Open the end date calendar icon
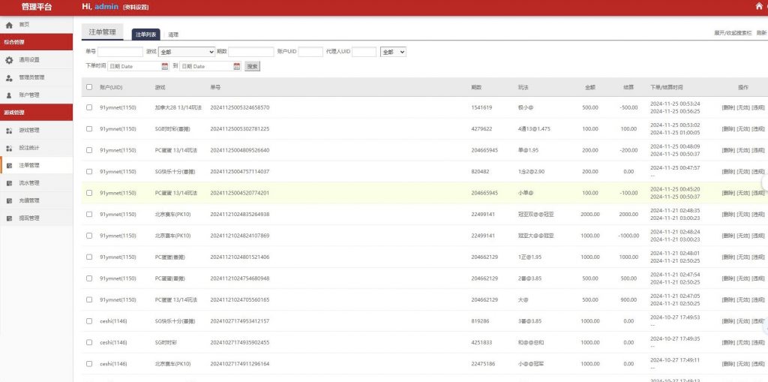The height and width of the screenshot is (382, 768). [237, 66]
